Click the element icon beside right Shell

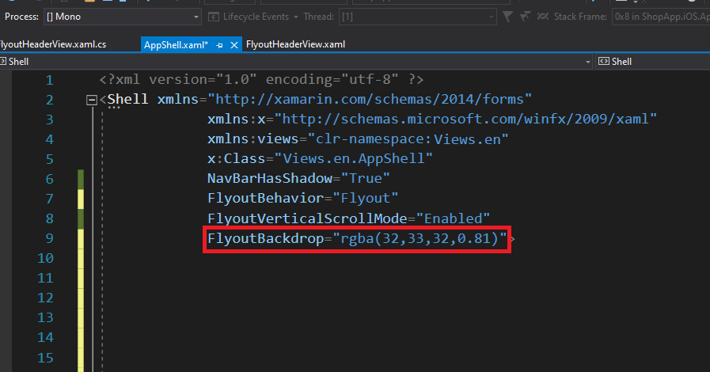tap(604, 61)
